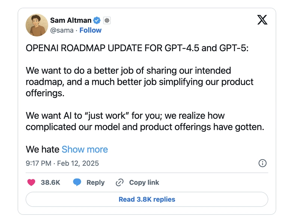Click the paragraph about simplifying product offerings
The image size is (299, 223).
tap(139, 82)
